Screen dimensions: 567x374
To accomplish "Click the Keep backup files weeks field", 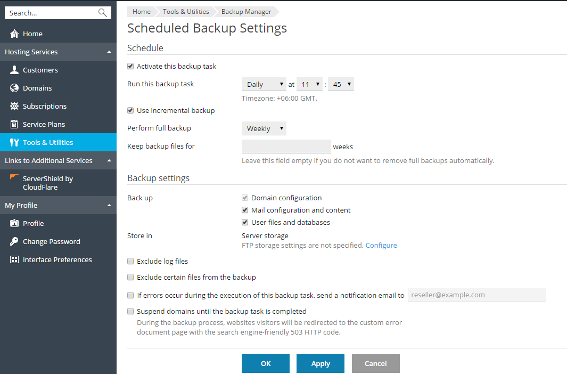I will [x=286, y=147].
